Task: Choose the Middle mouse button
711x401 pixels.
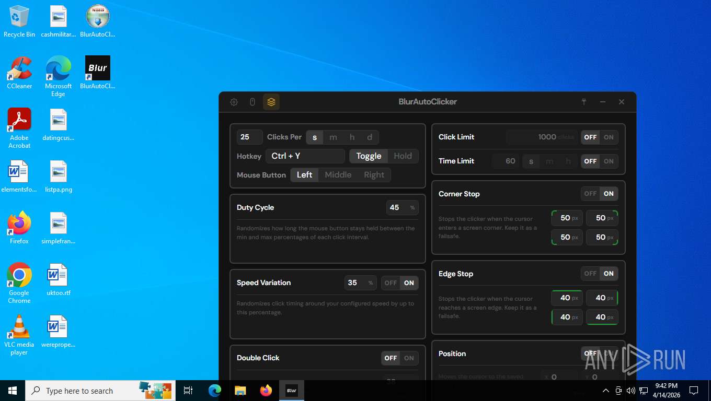Action: click(x=338, y=175)
